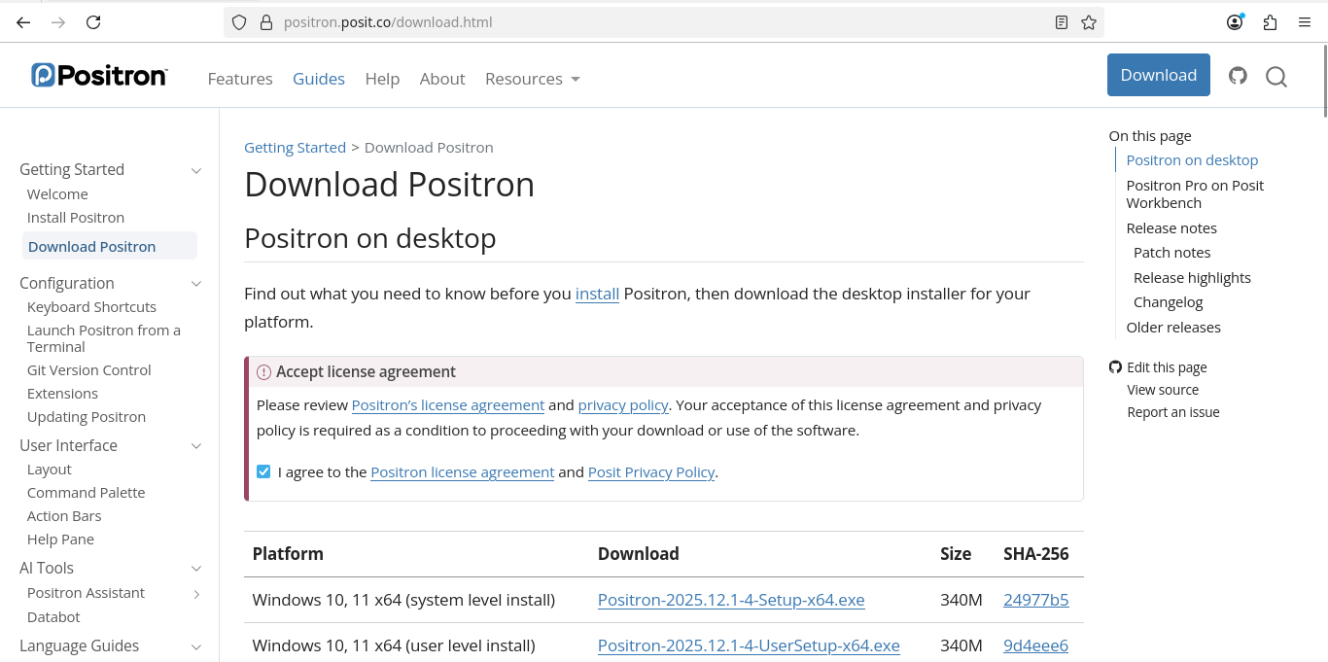Open the browser extensions icon

pyautogui.click(x=1270, y=22)
